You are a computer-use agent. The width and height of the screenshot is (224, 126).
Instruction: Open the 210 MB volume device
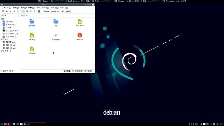(x=9, y=45)
